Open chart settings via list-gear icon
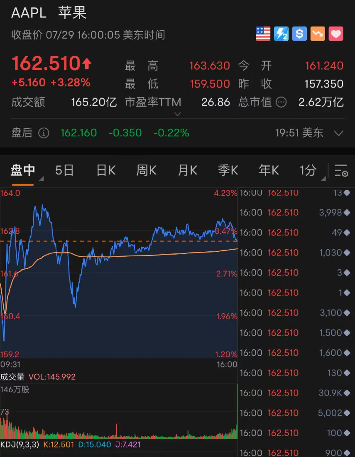 341,170
